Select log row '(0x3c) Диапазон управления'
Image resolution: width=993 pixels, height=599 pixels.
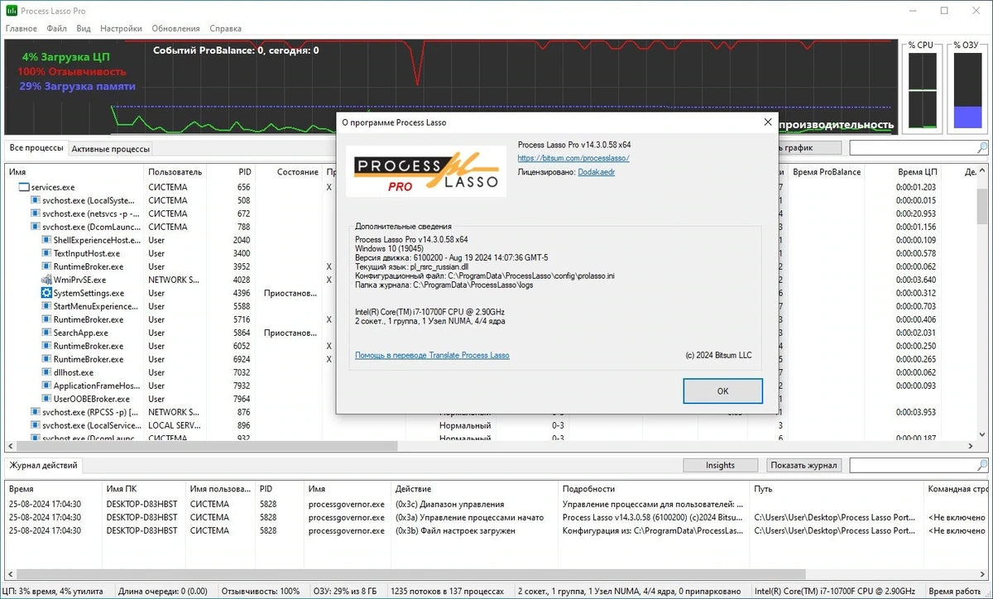496,504
